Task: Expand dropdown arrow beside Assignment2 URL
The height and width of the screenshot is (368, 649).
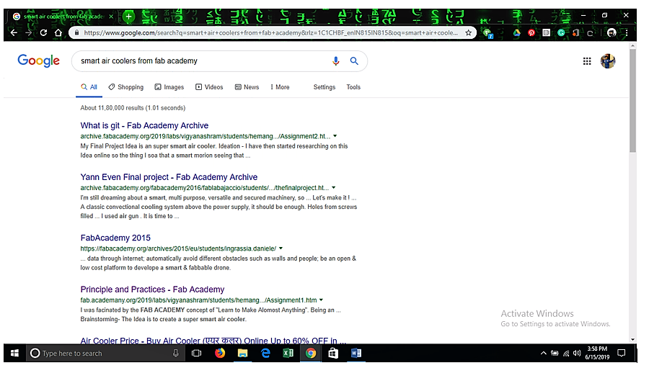Action: [335, 136]
